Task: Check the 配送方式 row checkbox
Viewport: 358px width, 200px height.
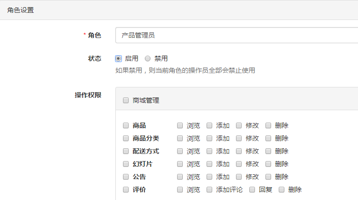Action: point(126,151)
